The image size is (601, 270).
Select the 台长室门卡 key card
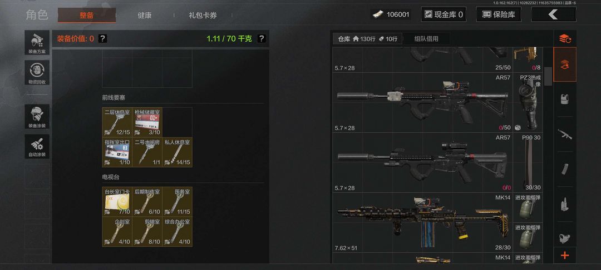coord(117,202)
